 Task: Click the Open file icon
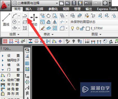pos(68,3)
